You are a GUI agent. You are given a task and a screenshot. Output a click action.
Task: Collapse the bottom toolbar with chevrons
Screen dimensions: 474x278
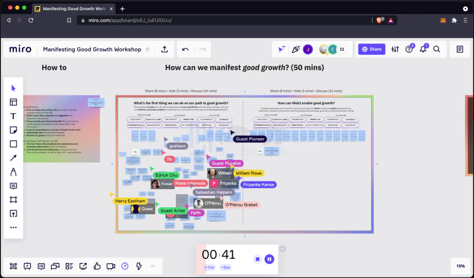point(153,266)
